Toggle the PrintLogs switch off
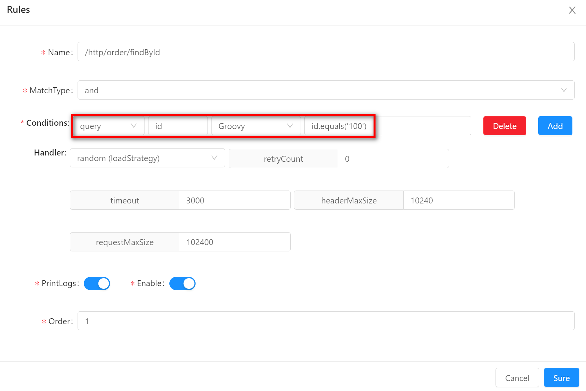This screenshot has width=586, height=391. click(x=97, y=283)
